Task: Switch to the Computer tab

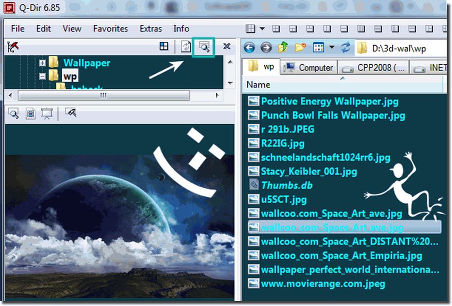Action: pos(309,67)
